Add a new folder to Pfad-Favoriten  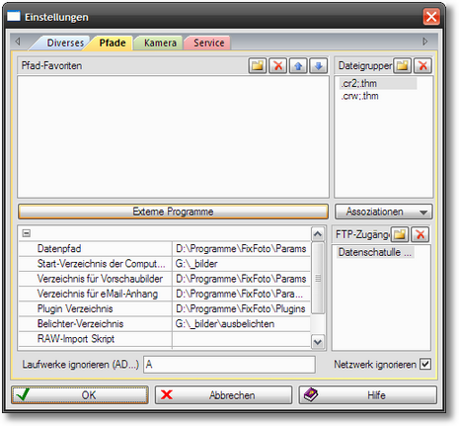[258, 65]
